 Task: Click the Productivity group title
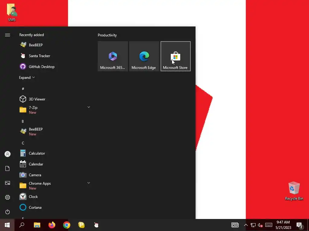107,35
